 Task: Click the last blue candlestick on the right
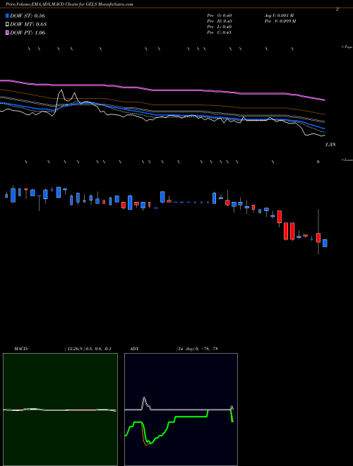click(325, 243)
